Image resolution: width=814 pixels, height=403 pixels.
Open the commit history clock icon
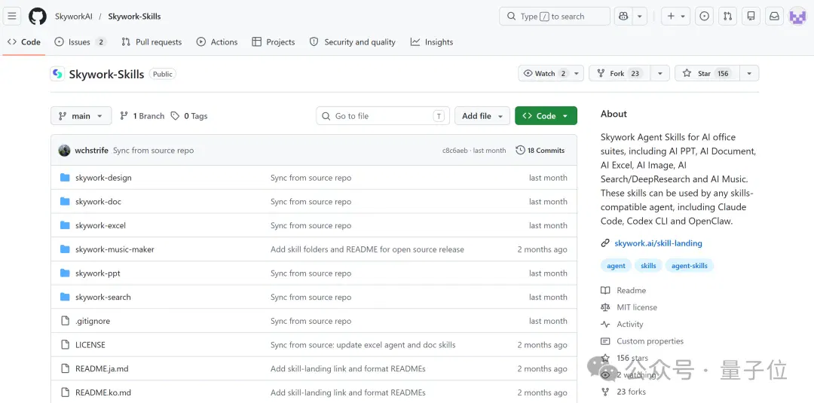click(520, 151)
